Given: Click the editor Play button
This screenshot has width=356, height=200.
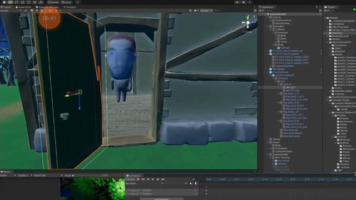Looking at the screenshot, I should click(238, 2).
